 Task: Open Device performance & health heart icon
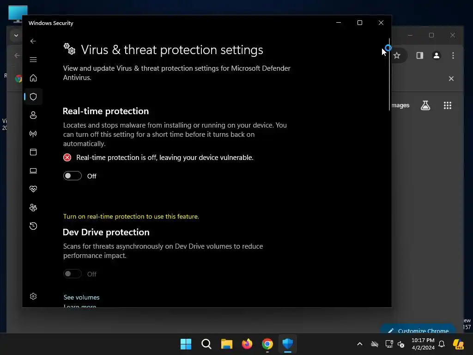[33, 189]
